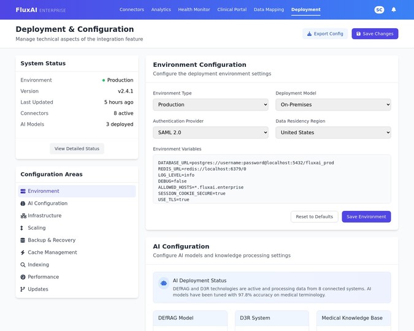Click the ALLOWED_HOSTS variable line

click(x=201, y=187)
